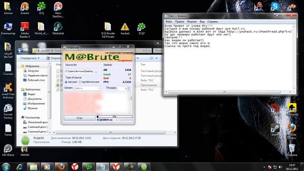Increase the Threads count with up arrow
Image resolution: width=304 pixels, height=171 pixels.
pyautogui.click(x=129, y=87)
